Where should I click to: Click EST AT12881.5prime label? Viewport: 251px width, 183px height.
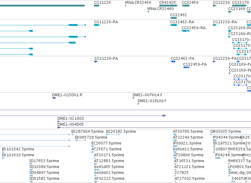click(109, 161)
